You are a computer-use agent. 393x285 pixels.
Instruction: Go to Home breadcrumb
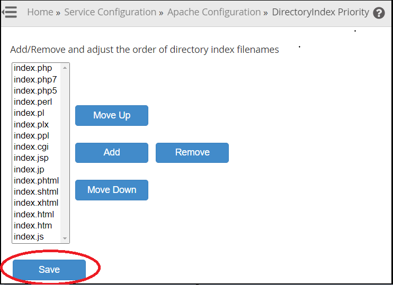pos(40,12)
